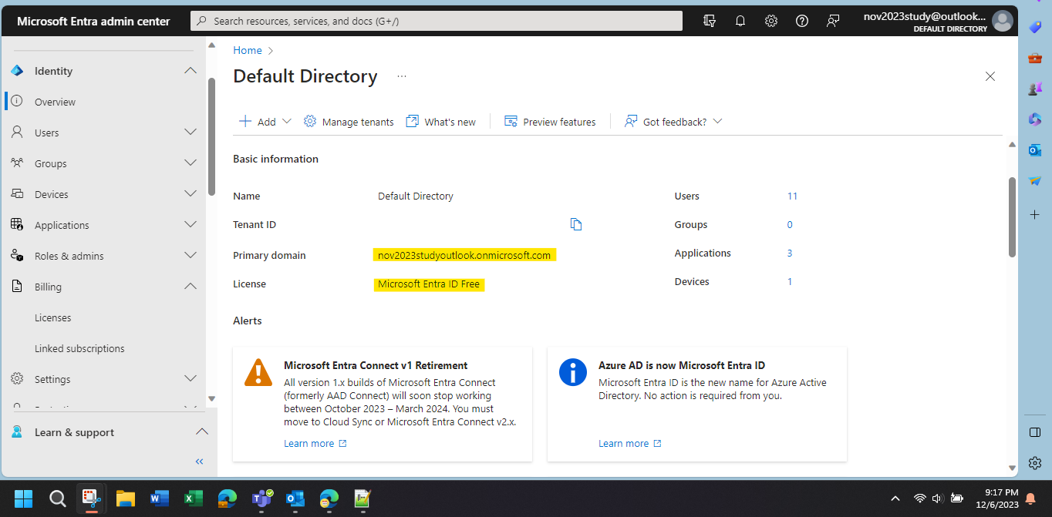Copy the Tenant ID to clipboard
Viewport: 1052px width, 517px height.
coord(576,224)
